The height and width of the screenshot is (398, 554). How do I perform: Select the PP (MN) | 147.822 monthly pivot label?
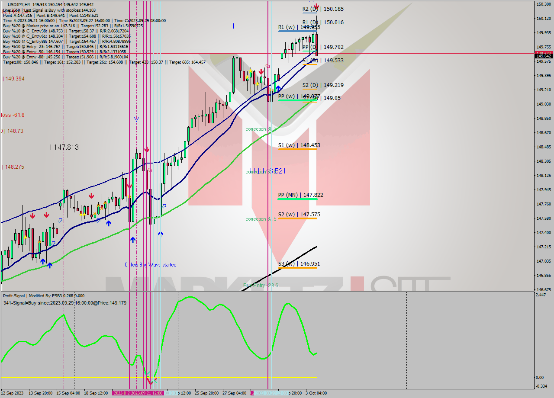coord(300,195)
